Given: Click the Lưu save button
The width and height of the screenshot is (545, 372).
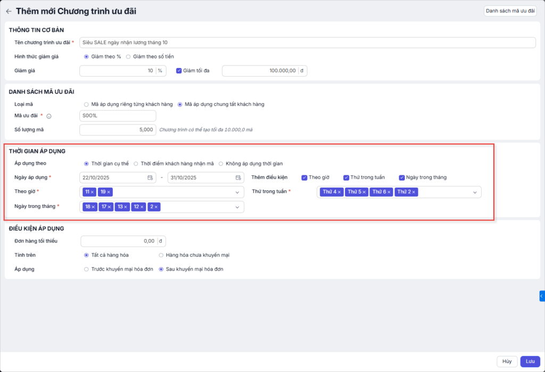Looking at the screenshot, I should point(530,361).
